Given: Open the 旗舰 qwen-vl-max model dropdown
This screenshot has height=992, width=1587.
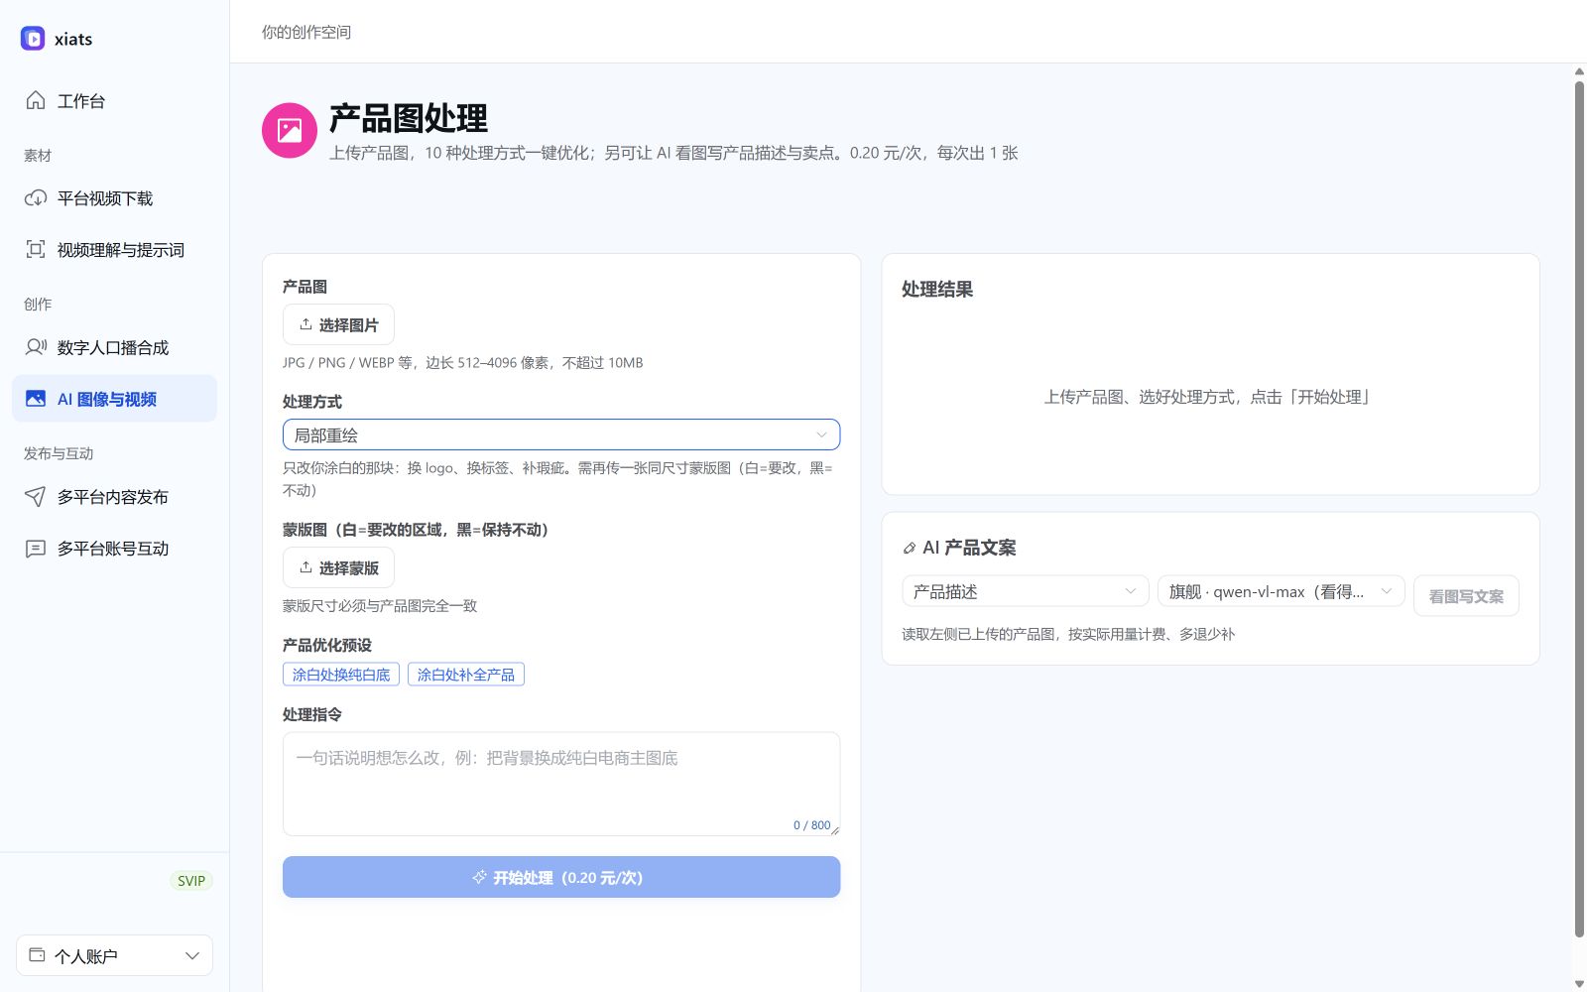Looking at the screenshot, I should coord(1281,591).
